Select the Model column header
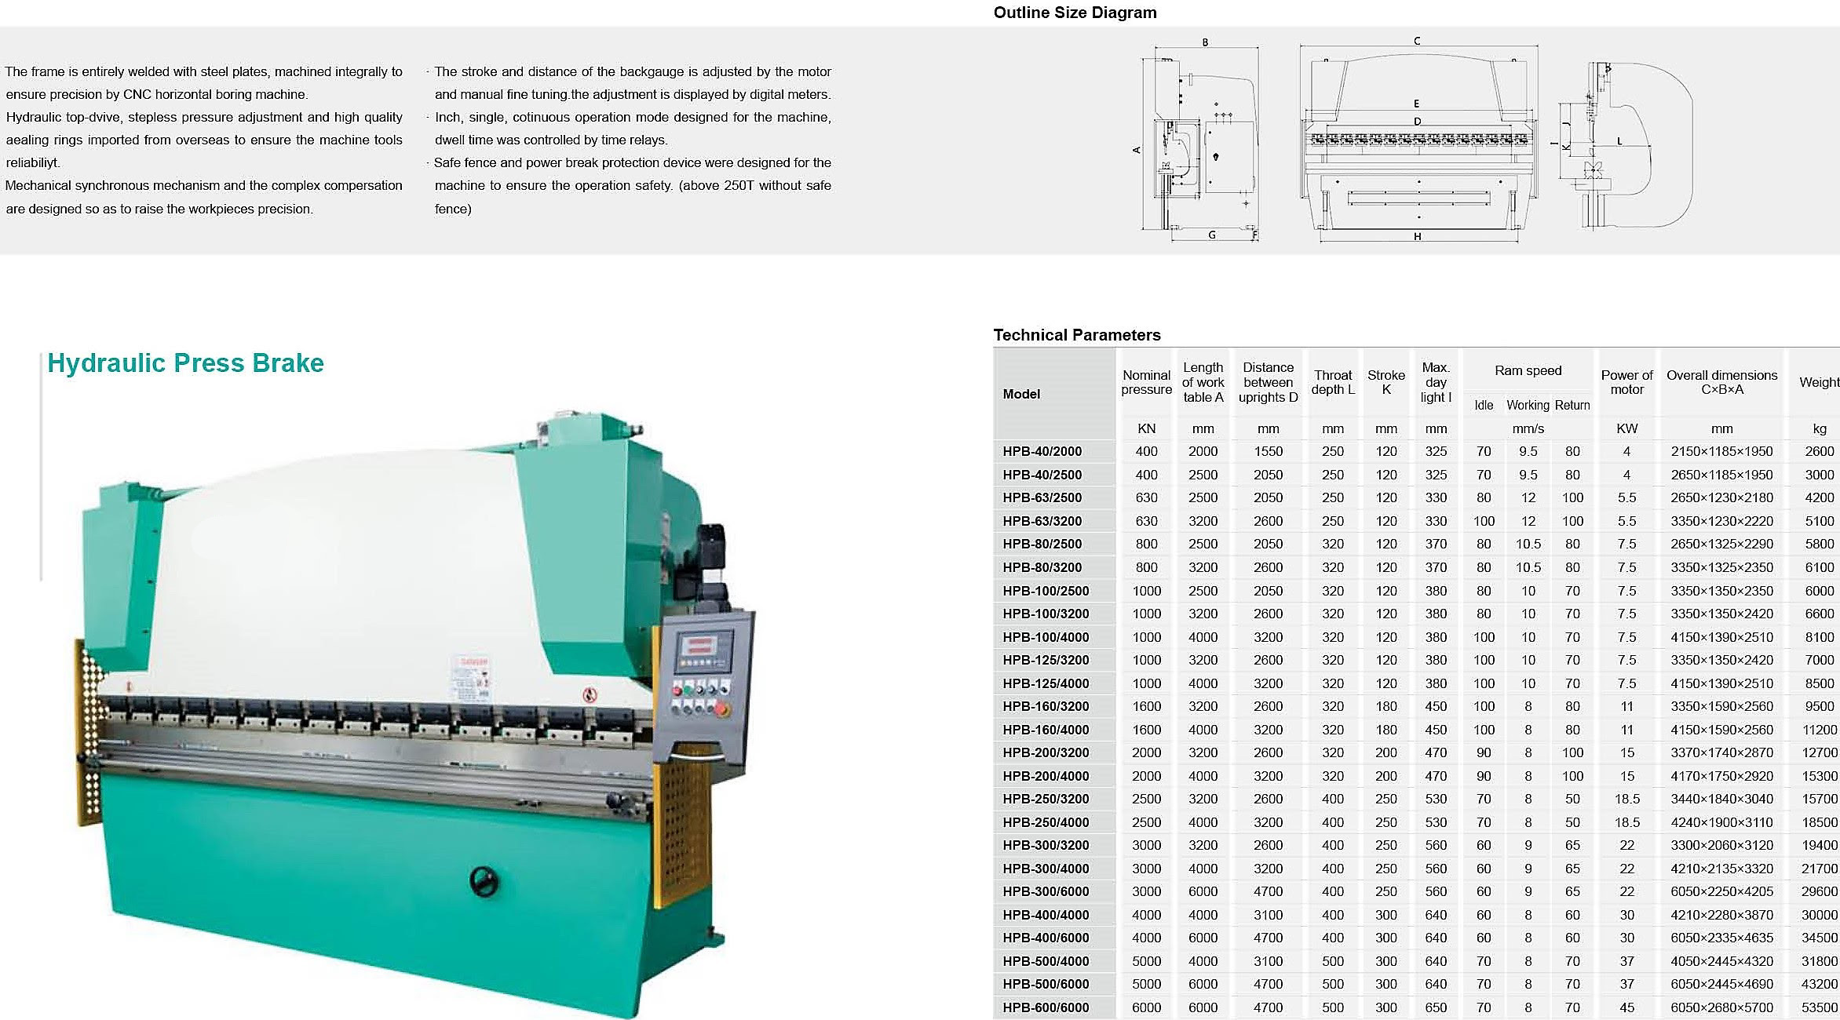This screenshot has height=1020, width=1840. pos(1021,394)
